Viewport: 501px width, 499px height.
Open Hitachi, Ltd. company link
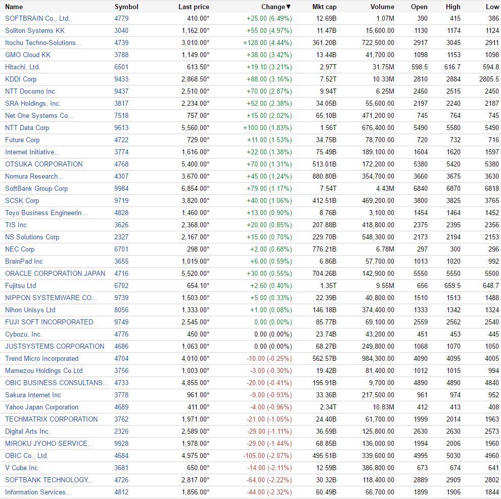click(22, 67)
